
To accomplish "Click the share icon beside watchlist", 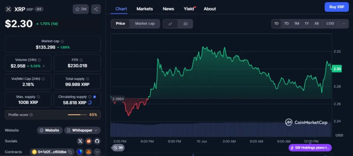I will coord(96,9).
